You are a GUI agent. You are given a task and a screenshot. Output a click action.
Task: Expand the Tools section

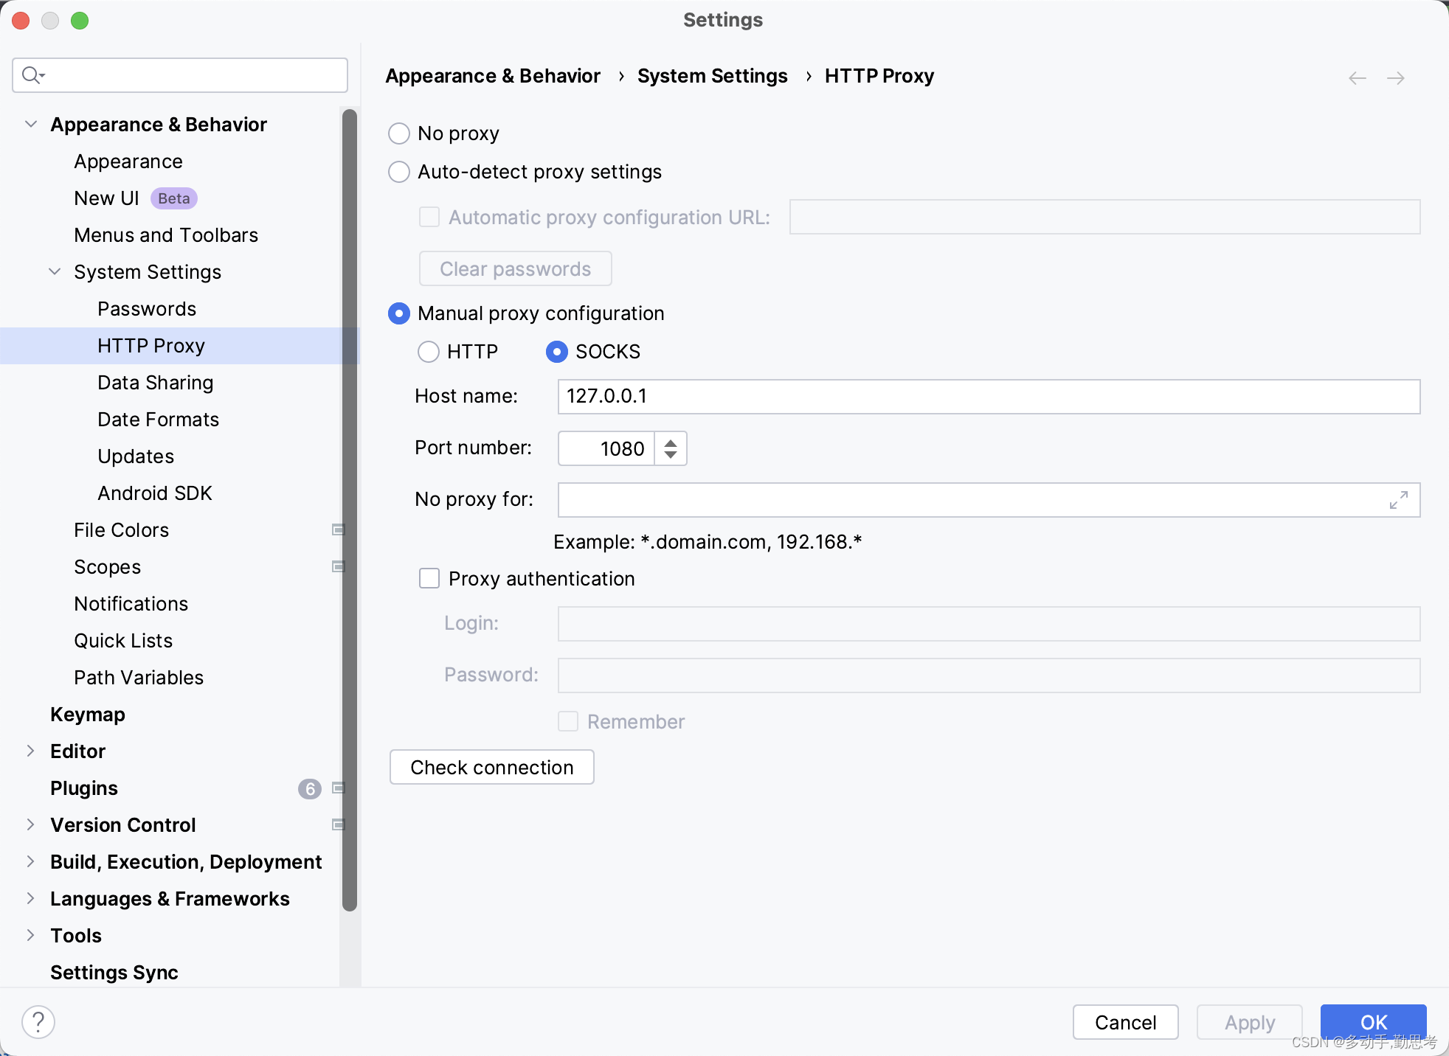point(31,935)
